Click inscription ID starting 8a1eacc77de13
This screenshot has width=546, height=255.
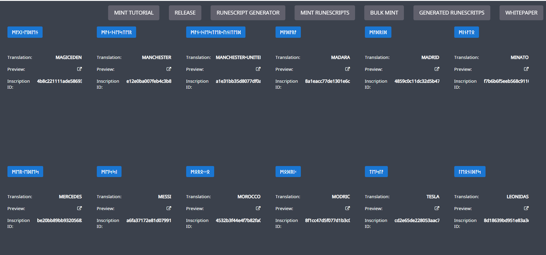[328, 81]
